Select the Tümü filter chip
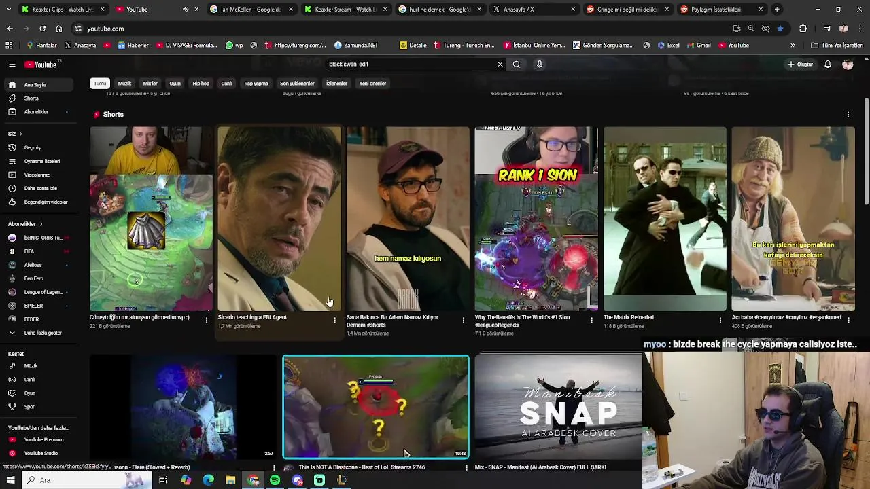Viewport: 870px width, 489px height. pos(100,84)
